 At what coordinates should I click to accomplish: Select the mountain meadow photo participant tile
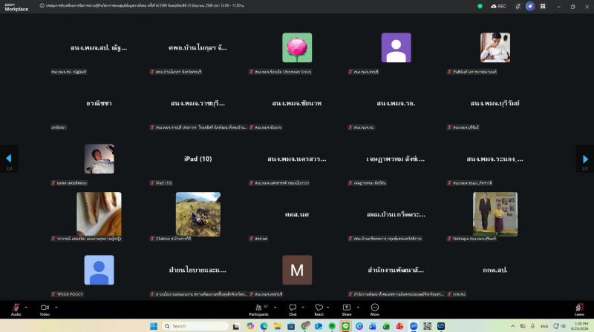tap(198, 214)
